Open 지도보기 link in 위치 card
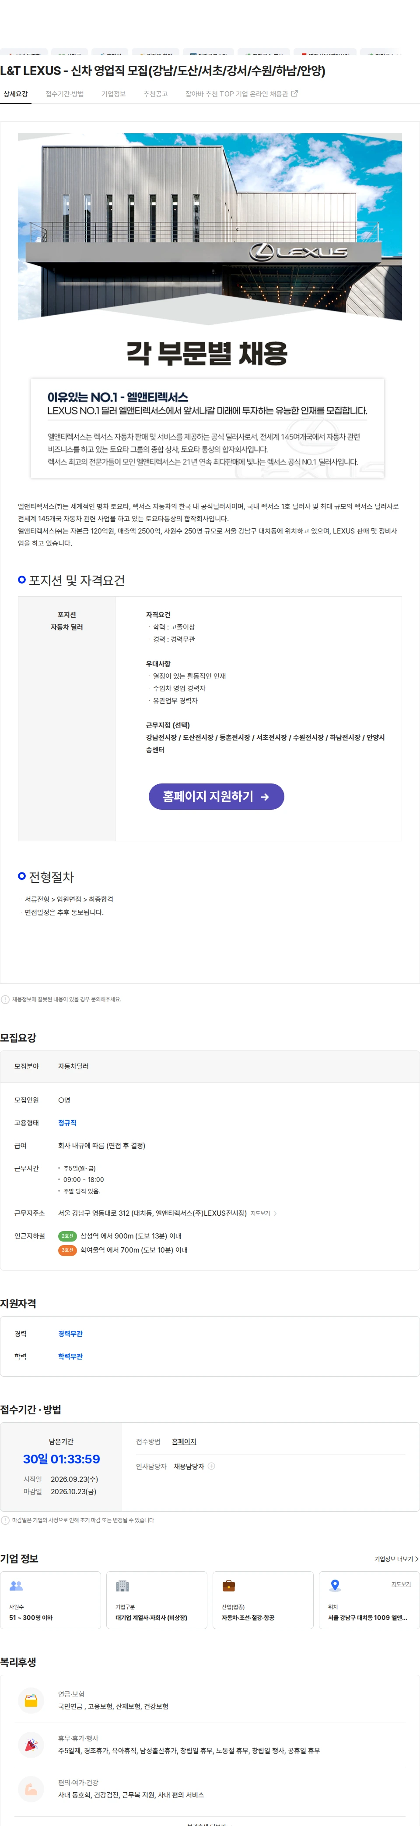The width and height of the screenshot is (420, 1826). click(401, 1584)
